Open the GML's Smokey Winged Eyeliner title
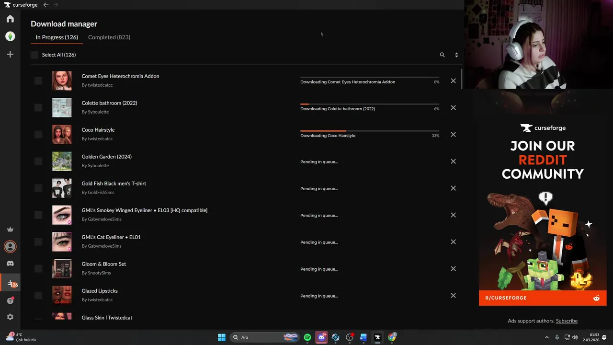Image resolution: width=613 pixels, height=345 pixels. click(x=145, y=210)
